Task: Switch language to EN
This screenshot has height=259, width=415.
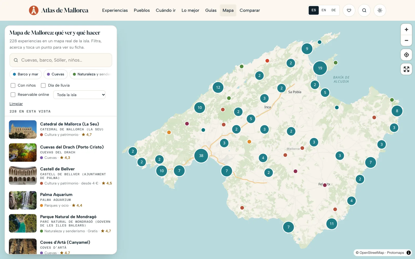Action: click(x=324, y=10)
